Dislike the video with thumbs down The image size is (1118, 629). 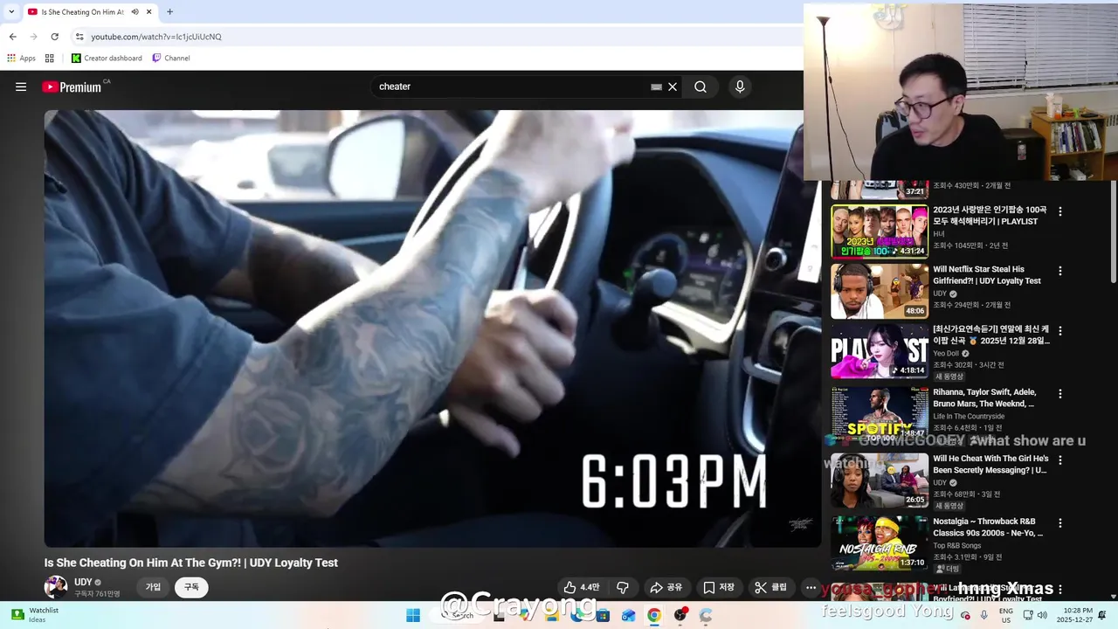(623, 587)
